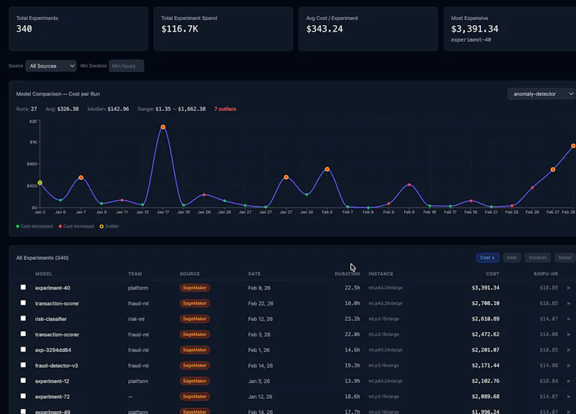
Task: Expand the experiment-72 row arrow
Action: pos(569,397)
